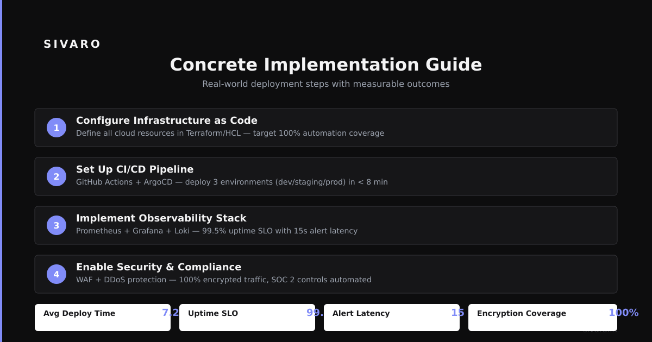The height and width of the screenshot is (342, 652).
Task: Click the Terraform/HCL description text
Action: point(230,133)
